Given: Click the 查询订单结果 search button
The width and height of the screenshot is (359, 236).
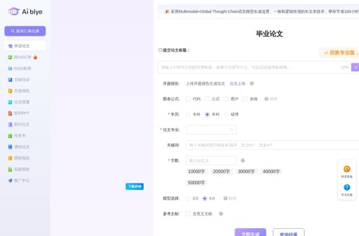Looking at the screenshot, I should click(x=25, y=31).
